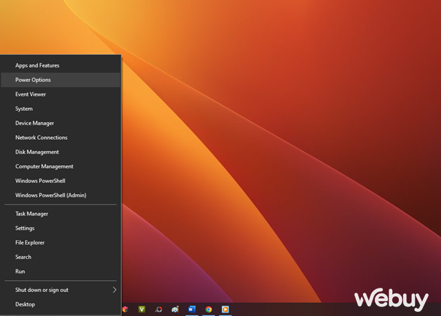Open the orange media player taskbar icon
The image size is (441, 316).
click(x=225, y=309)
